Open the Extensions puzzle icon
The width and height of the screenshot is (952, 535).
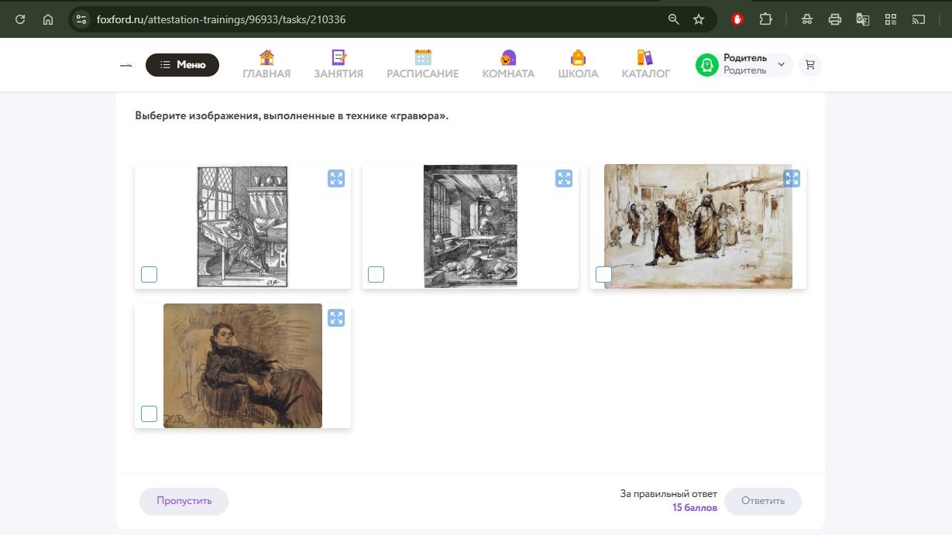tap(766, 19)
